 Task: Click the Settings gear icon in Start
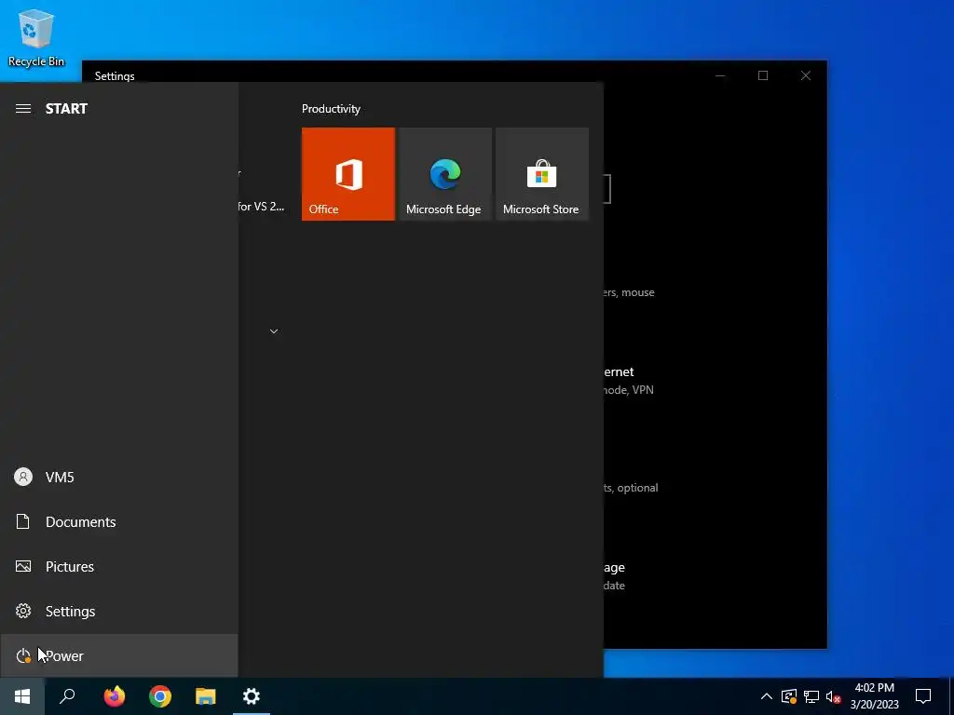tap(23, 611)
